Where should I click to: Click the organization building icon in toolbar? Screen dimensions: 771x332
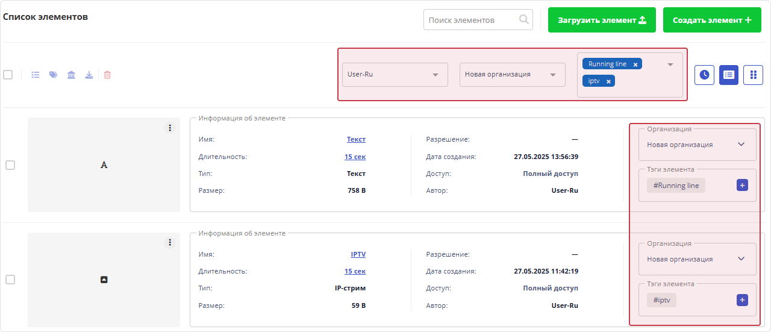pos(71,75)
